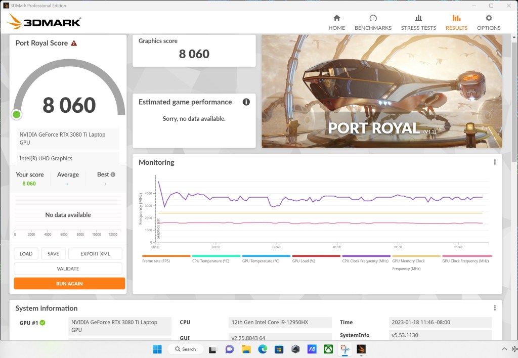This screenshot has width=518, height=358.
Task: Expand hidden icons with the taskbar chevron
Action: [x=504, y=349]
